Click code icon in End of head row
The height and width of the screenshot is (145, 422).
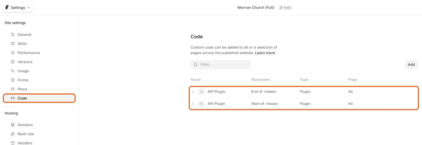click(202, 92)
